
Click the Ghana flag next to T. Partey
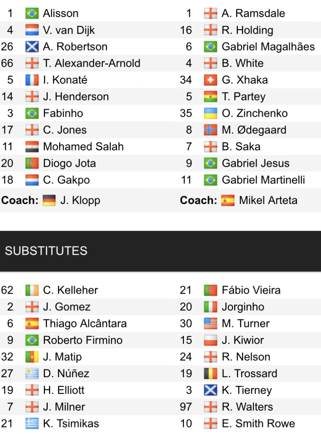(211, 97)
